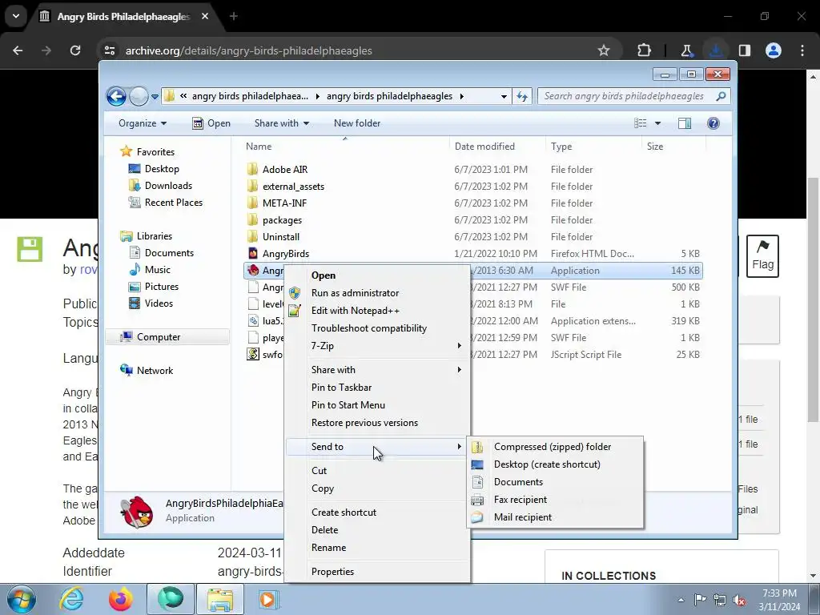Click Open in the Explorer toolbar
The height and width of the screenshot is (615, 820).
(x=211, y=123)
